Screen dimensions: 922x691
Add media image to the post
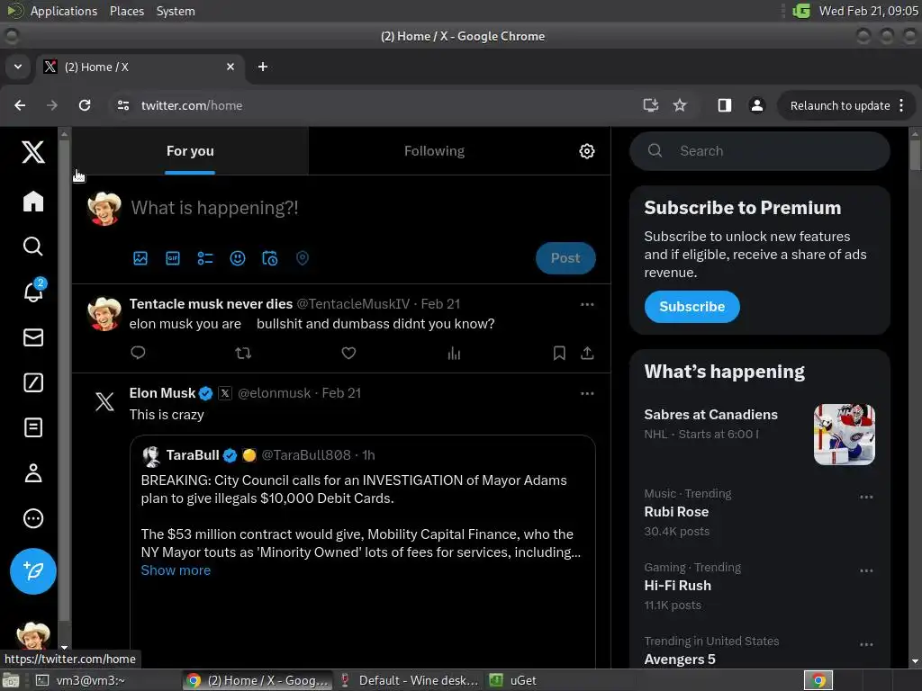[x=140, y=258]
